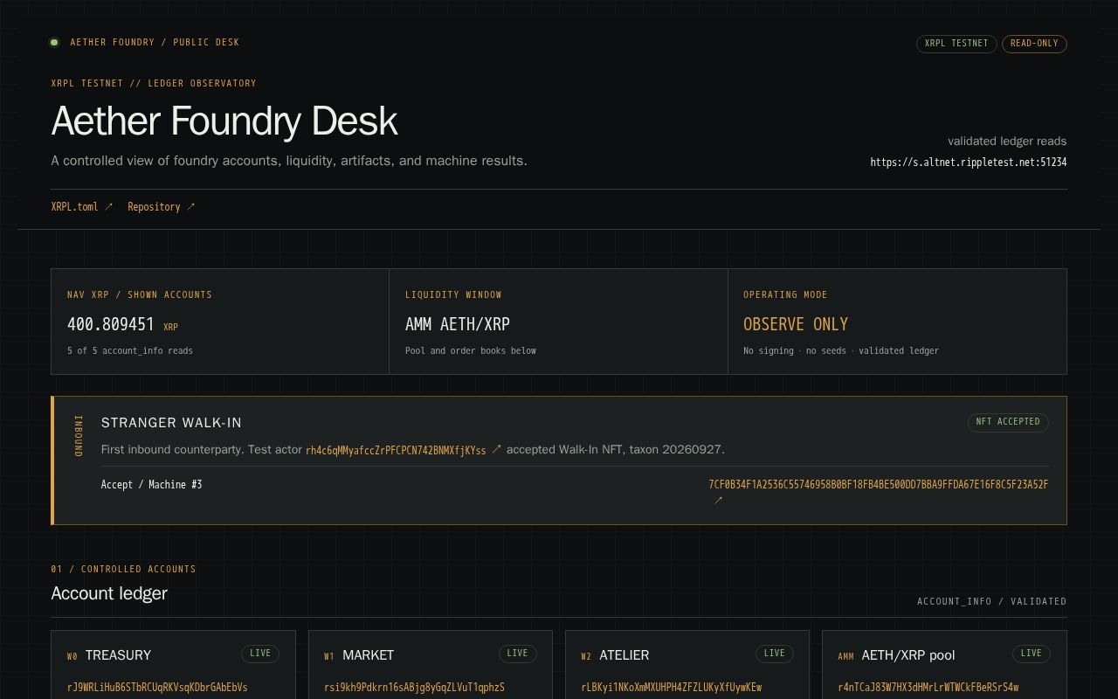Click the altnet.rippletest.net endpoint URL
1118x699 pixels.
click(x=968, y=163)
